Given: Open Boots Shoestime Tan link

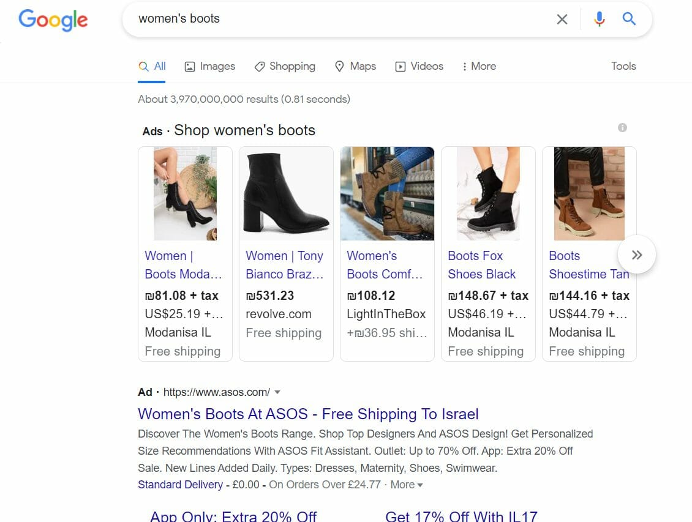Looking at the screenshot, I should 589,265.
